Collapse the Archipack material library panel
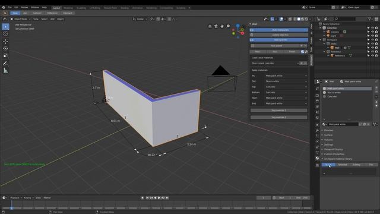The image size is (380, 214). pyautogui.click(x=338, y=159)
